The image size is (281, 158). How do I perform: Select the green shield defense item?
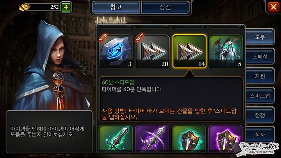(189, 138)
